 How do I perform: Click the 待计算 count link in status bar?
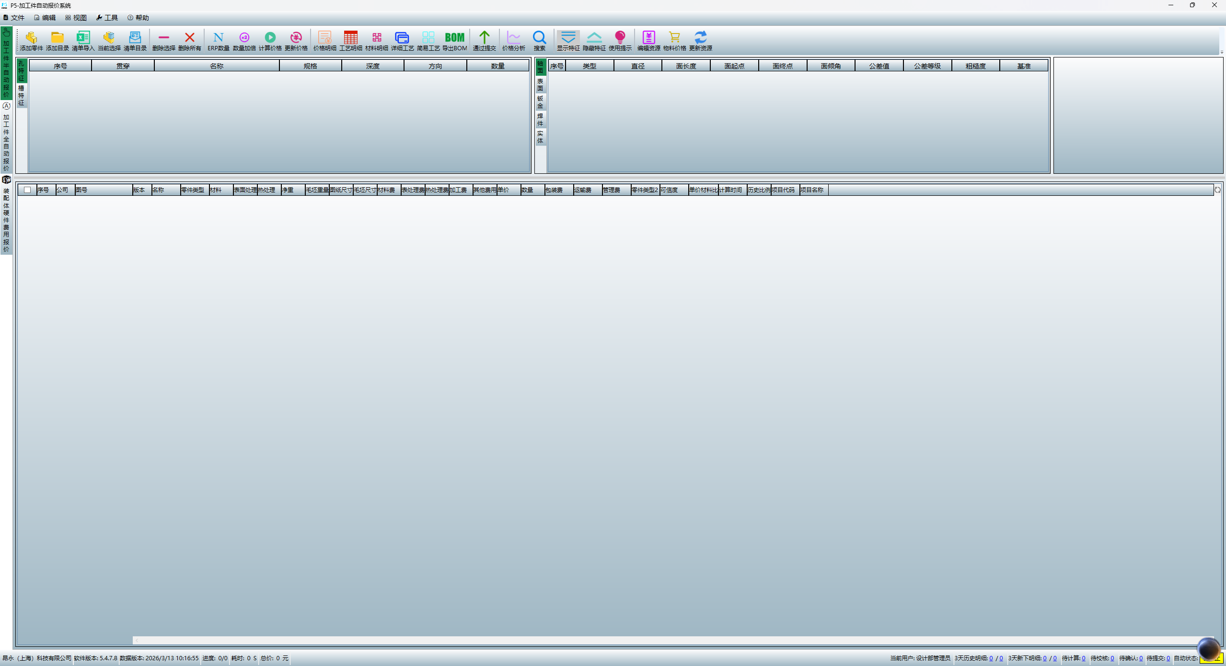pos(1083,658)
